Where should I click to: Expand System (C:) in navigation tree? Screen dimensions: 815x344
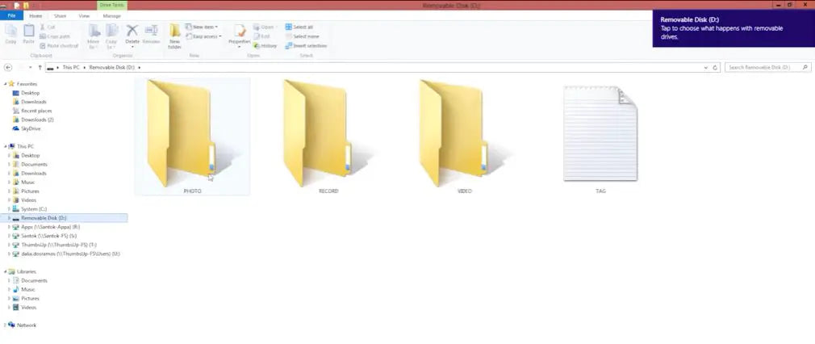(x=9, y=209)
